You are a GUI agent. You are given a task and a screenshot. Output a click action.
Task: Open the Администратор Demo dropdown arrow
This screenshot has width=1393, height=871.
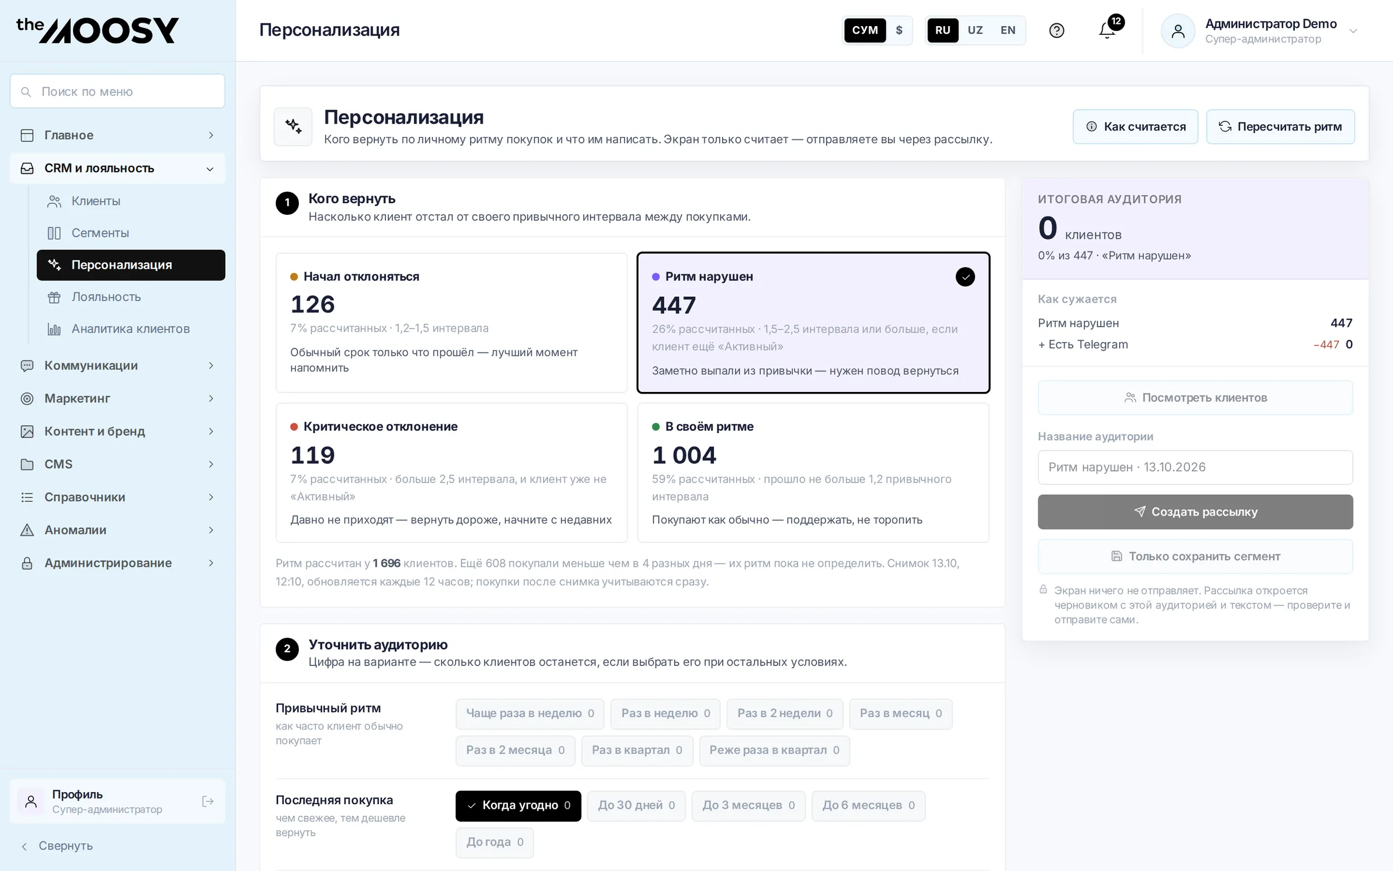1353,31
